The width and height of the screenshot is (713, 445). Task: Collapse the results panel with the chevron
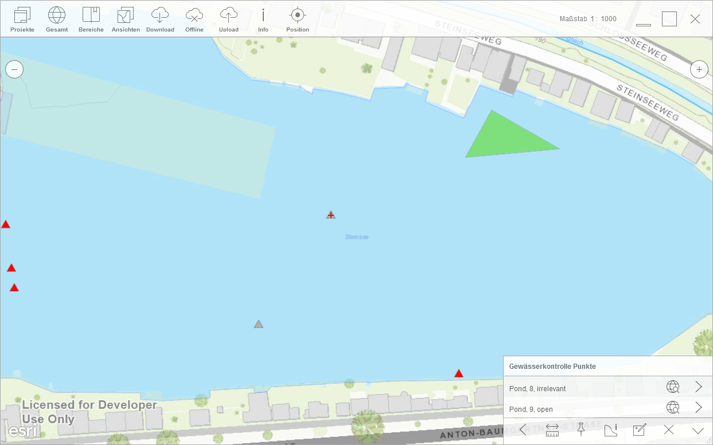point(698,430)
